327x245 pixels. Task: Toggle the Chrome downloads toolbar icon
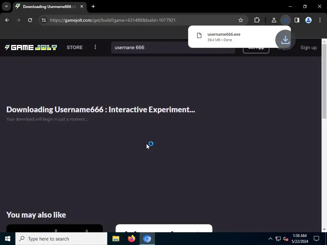(285, 20)
